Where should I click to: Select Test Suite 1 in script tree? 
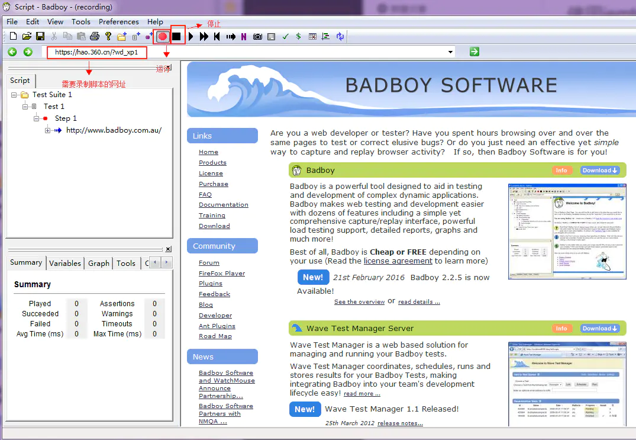(52, 95)
